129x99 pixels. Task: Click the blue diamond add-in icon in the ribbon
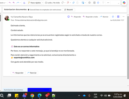(x=98, y=3)
